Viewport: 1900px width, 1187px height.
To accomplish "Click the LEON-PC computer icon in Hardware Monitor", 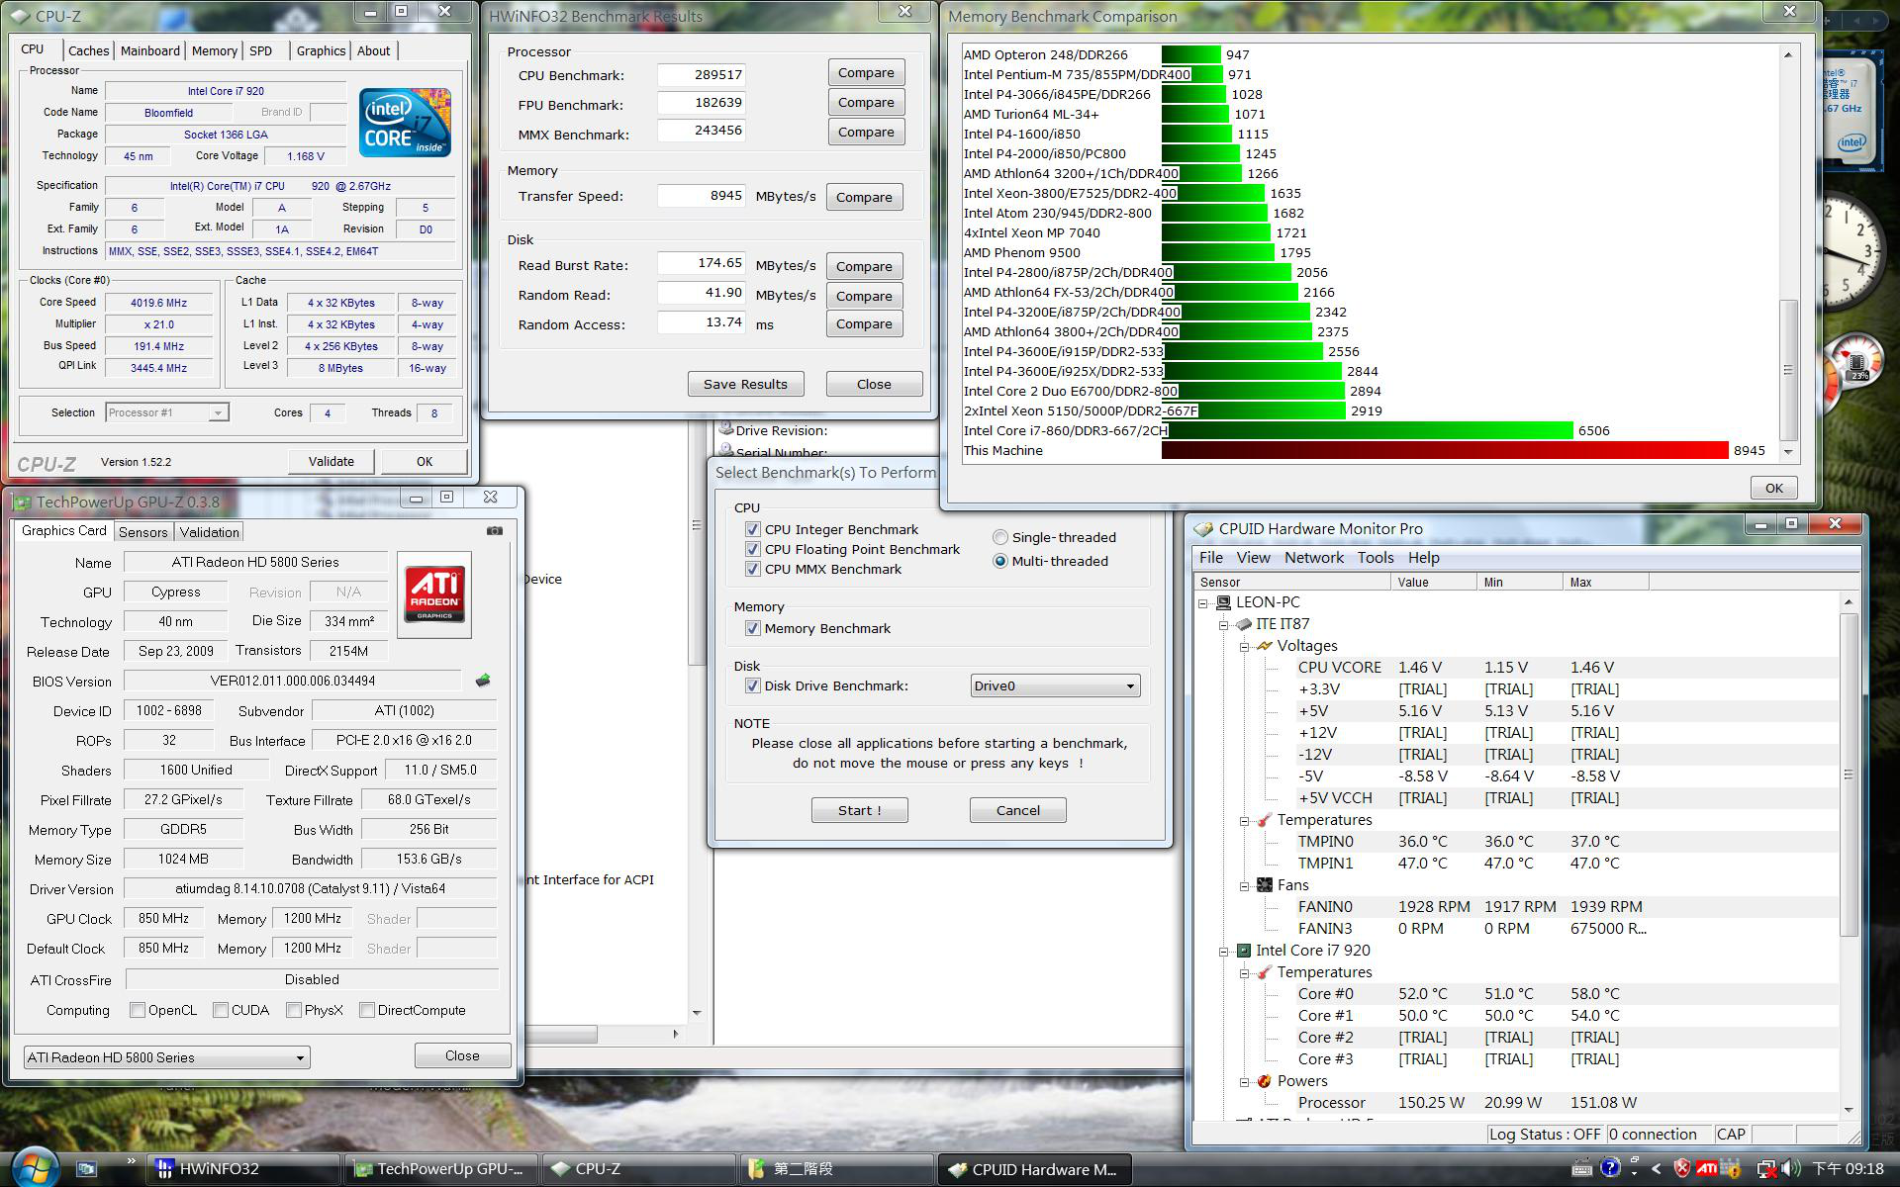I will coord(1223,602).
